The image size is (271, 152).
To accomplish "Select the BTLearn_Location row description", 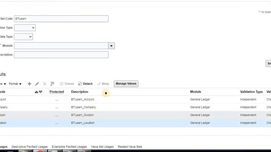I will pyautogui.click(x=83, y=123).
